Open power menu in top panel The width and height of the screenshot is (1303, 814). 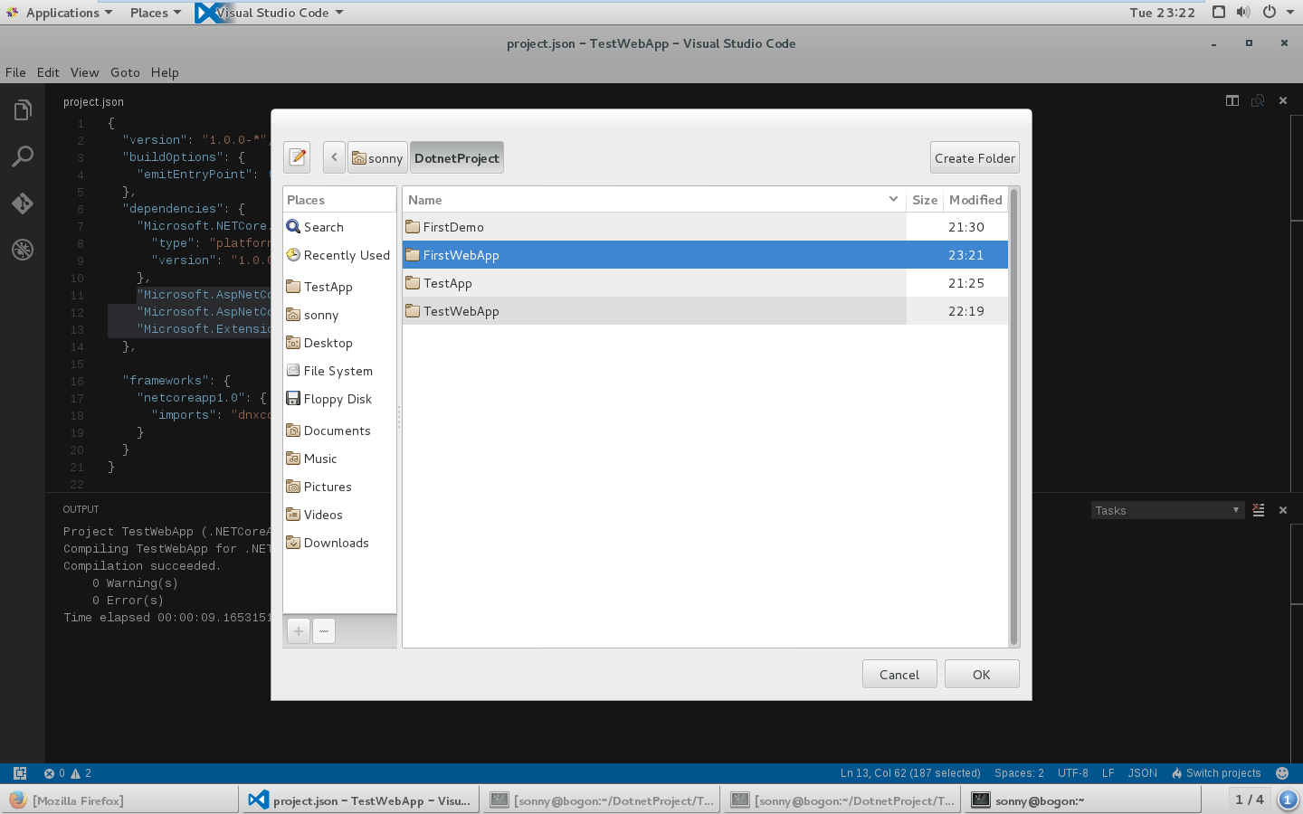coord(1270,13)
